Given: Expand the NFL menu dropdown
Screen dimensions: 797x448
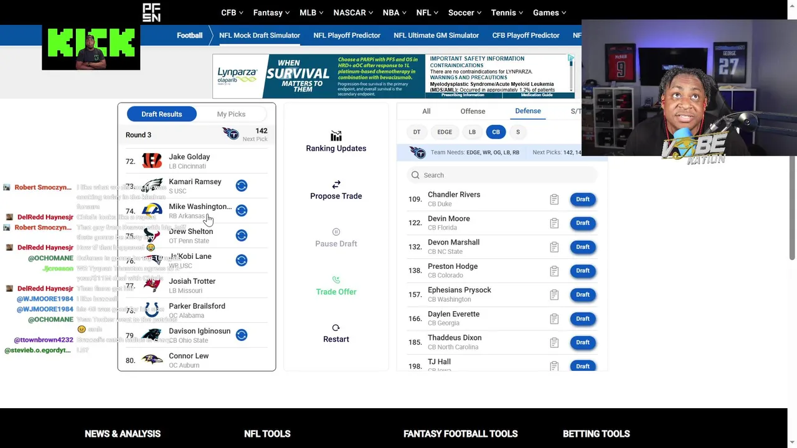Looking at the screenshot, I should coord(428,12).
